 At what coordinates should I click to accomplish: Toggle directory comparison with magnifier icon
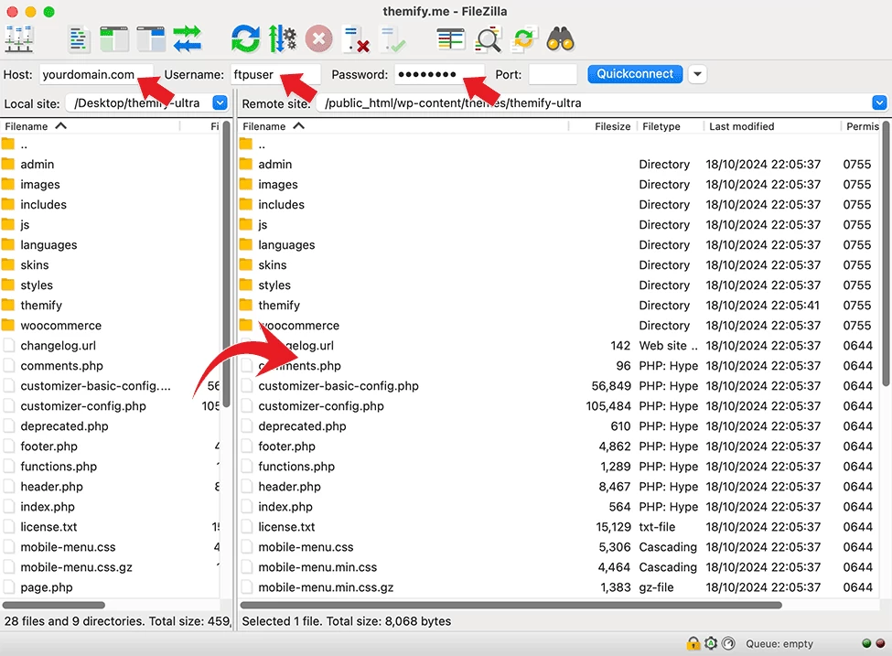click(x=488, y=39)
